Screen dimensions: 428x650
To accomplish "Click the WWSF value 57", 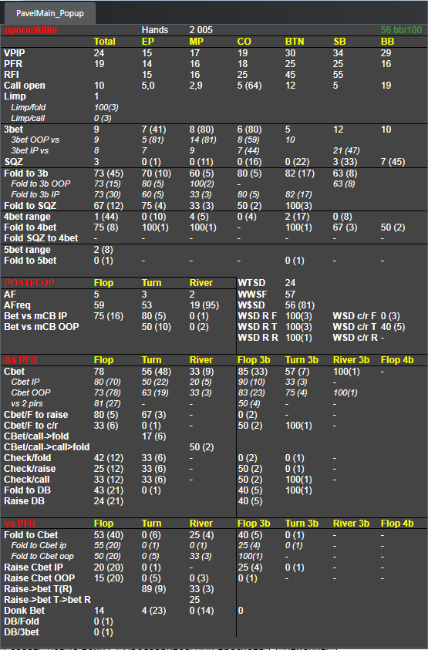I will tap(290, 295).
